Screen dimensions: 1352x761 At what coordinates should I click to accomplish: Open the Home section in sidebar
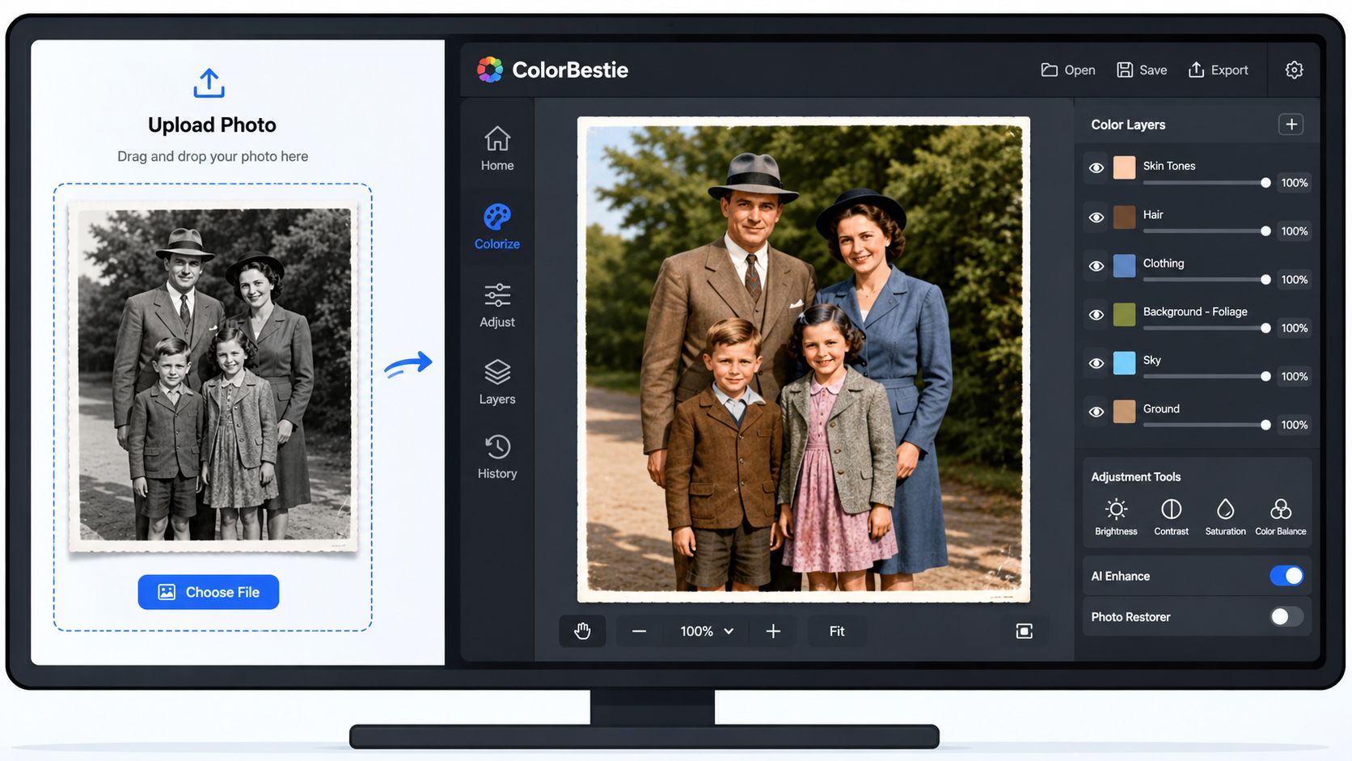(x=497, y=149)
